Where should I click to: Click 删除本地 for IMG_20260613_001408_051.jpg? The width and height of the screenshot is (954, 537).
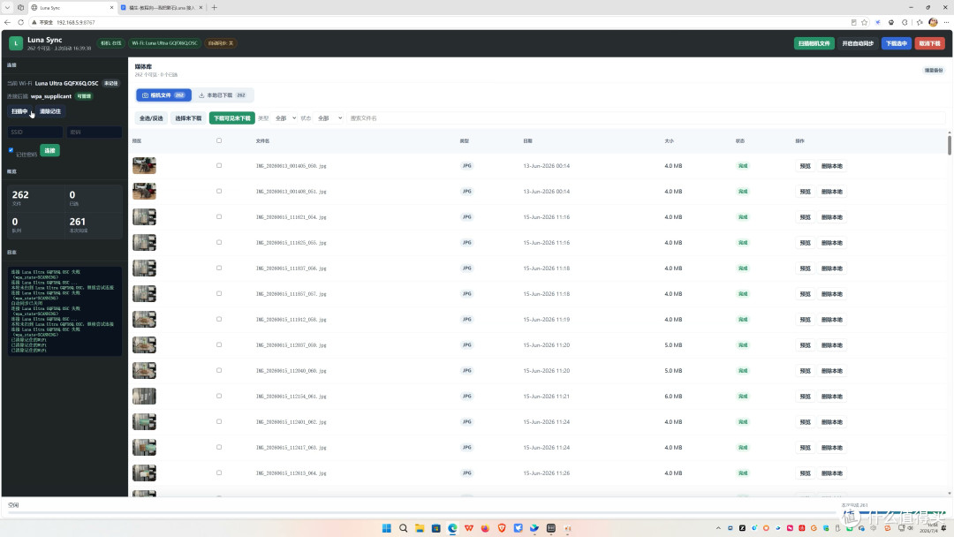click(x=832, y=192)
